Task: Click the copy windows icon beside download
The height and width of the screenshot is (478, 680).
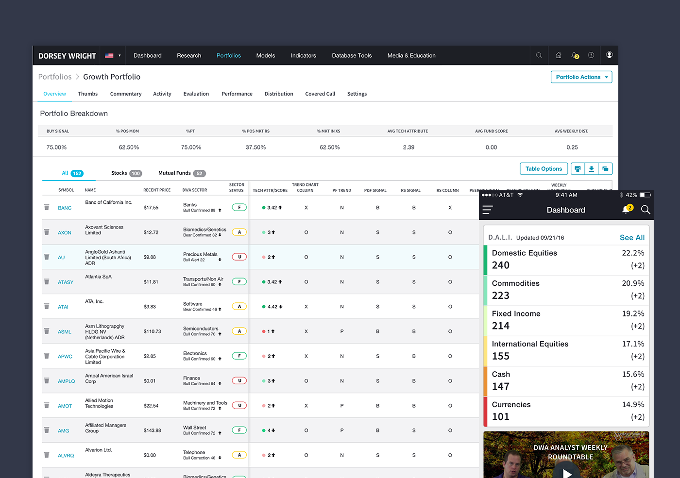Action: click(x=605, y=169)
